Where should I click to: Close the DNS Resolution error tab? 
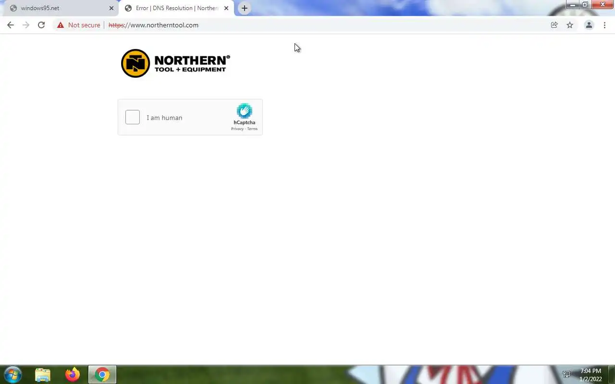pos(226,8)
